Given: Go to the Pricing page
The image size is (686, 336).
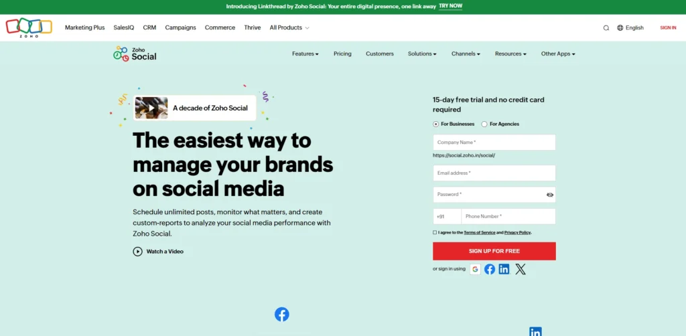Looking at the screenshot, I should point(342,54).
